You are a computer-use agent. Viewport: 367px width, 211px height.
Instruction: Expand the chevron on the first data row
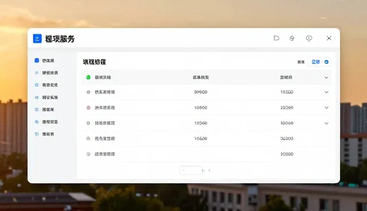[x=326, y=92]
